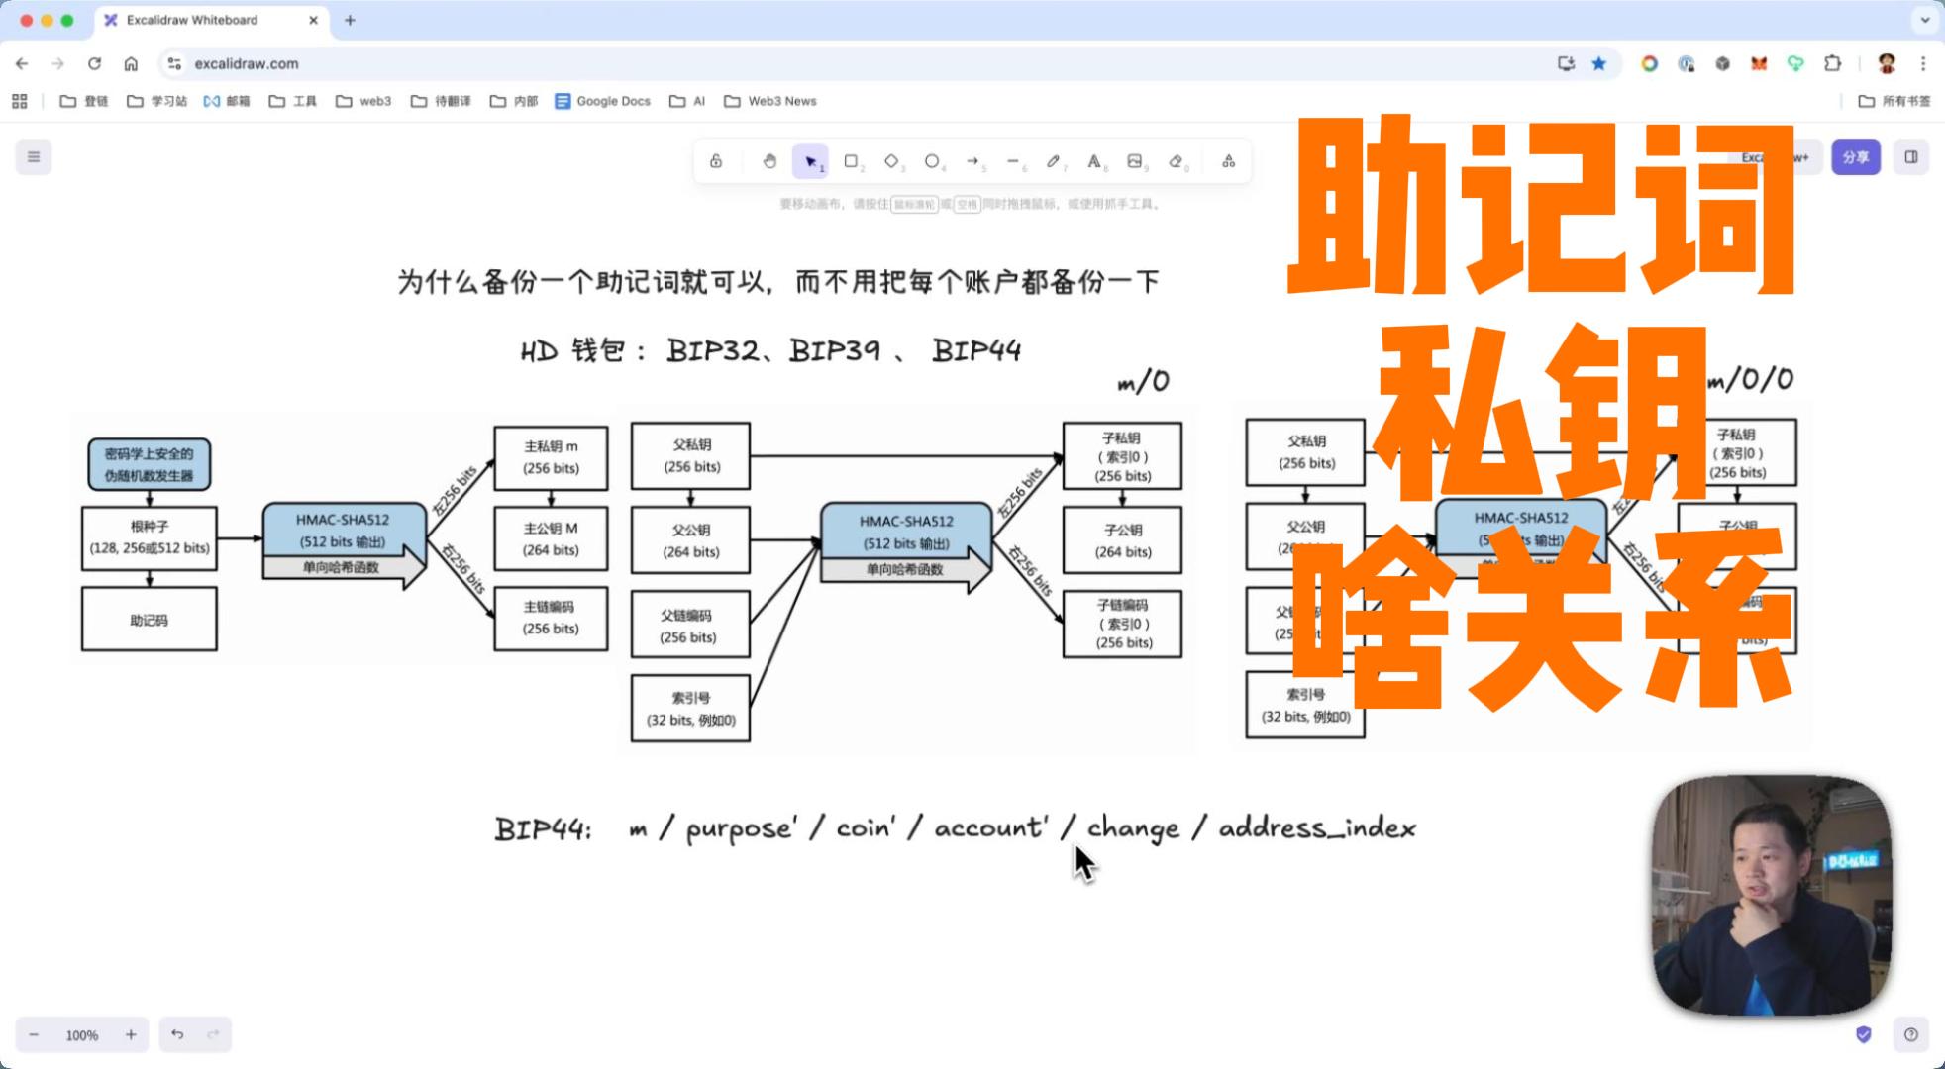1945x1069 pixels.
Task: Expand the more tools shapes menu
Action: tap(1228, 161)
